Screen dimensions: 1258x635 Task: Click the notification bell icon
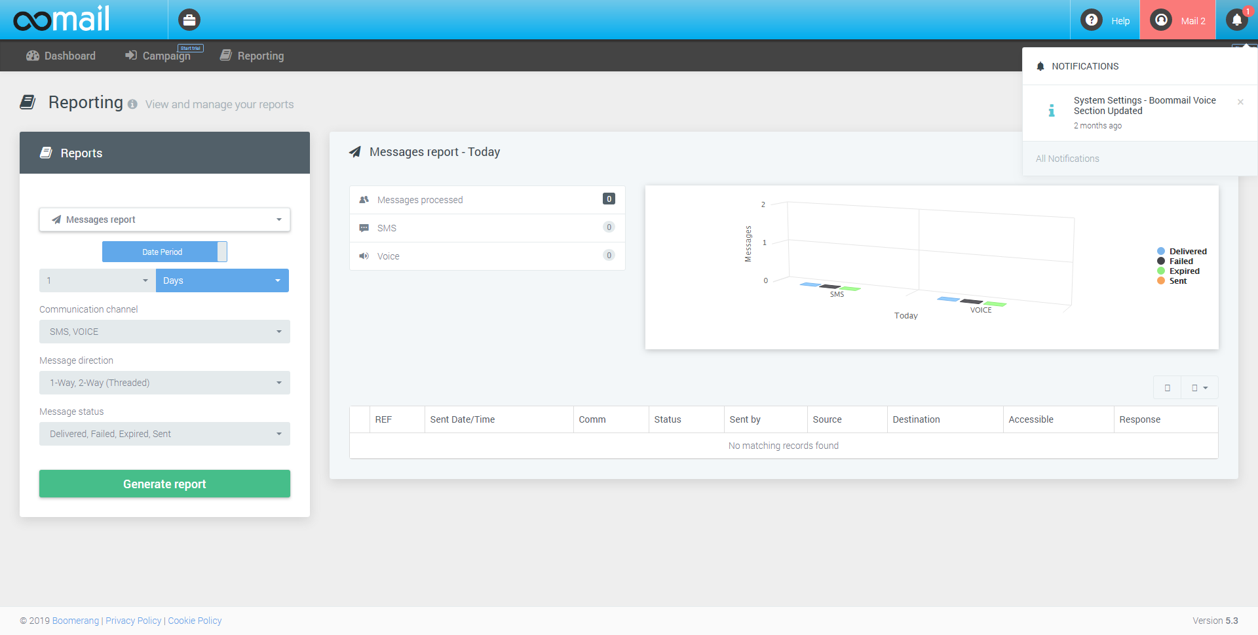tap(1236, 20)
